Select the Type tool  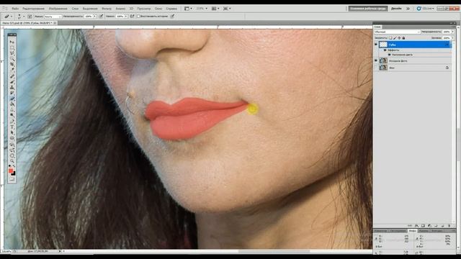(x=12, y=127)
